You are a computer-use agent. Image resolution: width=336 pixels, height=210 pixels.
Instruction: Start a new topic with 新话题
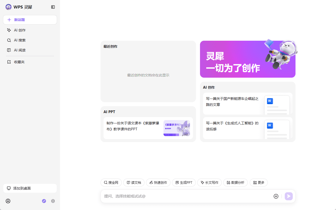[x=30, y=20]
